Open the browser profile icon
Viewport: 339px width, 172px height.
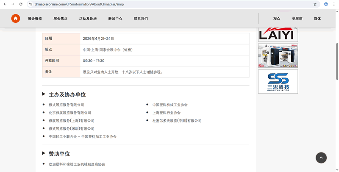tap(326, 4)
